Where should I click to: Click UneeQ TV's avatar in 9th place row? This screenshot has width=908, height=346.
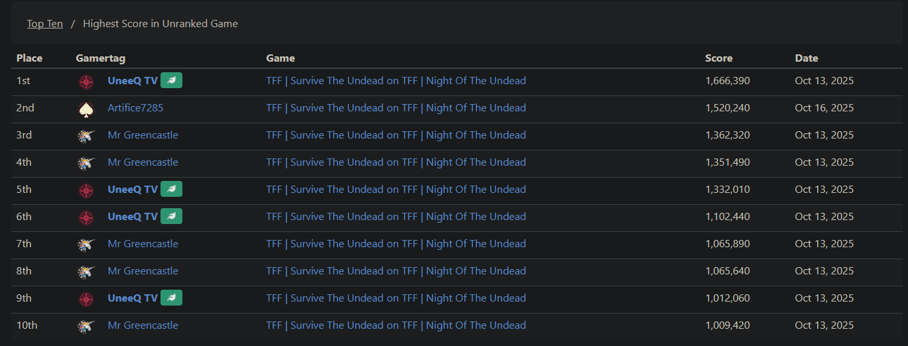[86, 298]
